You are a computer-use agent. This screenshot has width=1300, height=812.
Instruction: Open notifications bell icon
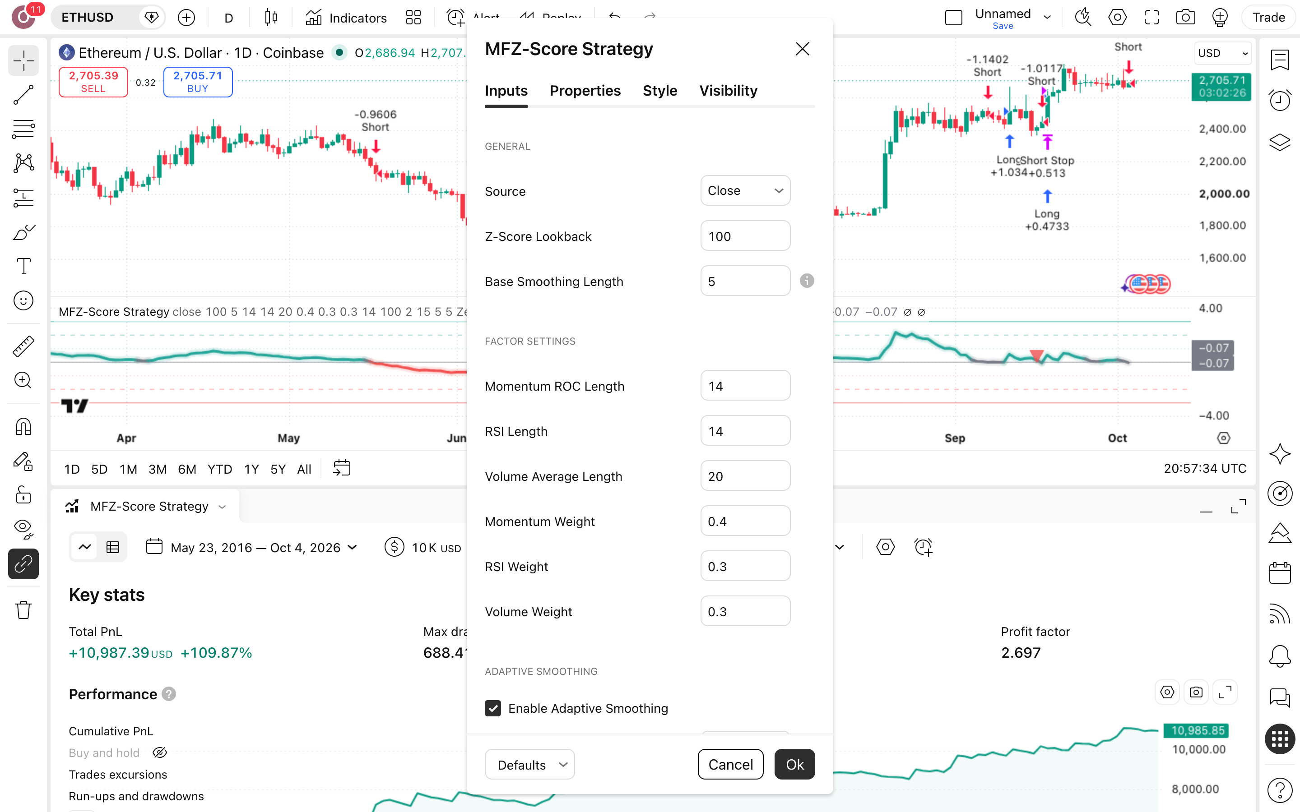click(1280, 656)
